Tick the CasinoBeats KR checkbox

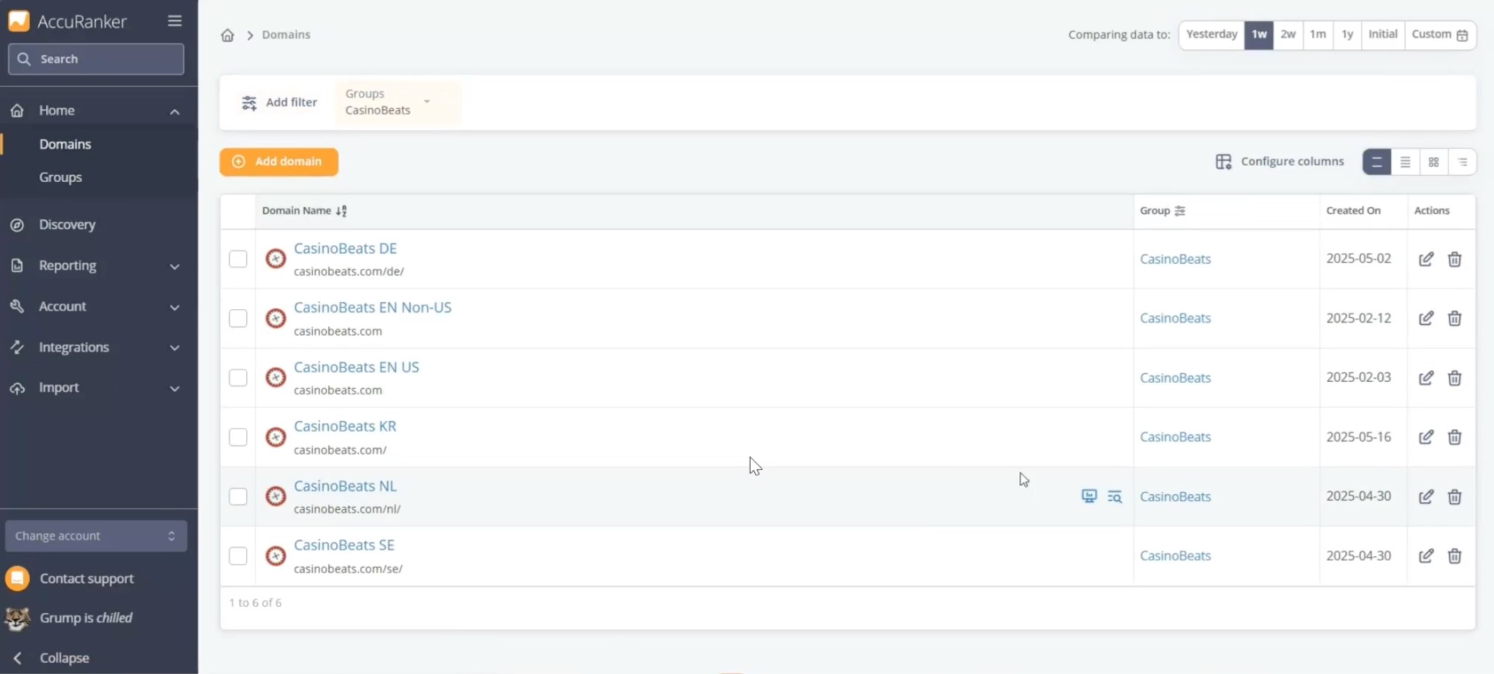238,437
